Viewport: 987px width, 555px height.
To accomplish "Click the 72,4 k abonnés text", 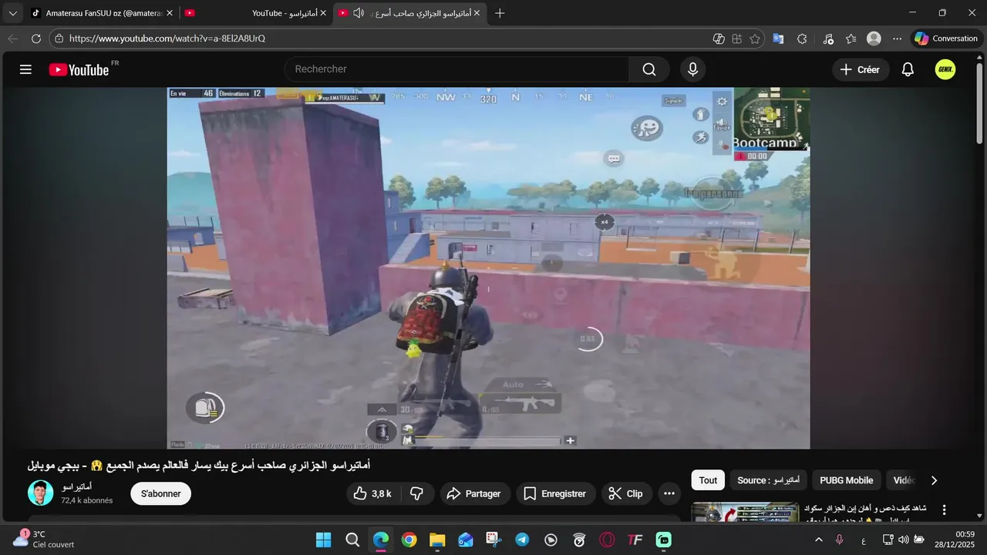I will (x=87, y=500).
